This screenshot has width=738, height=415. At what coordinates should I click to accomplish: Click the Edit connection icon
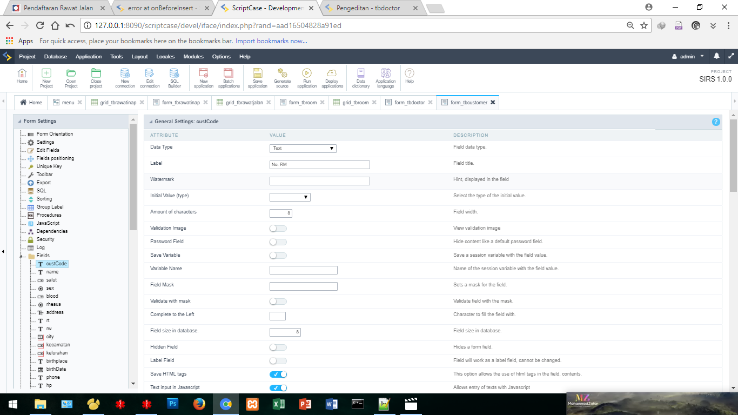pos(150,78)
